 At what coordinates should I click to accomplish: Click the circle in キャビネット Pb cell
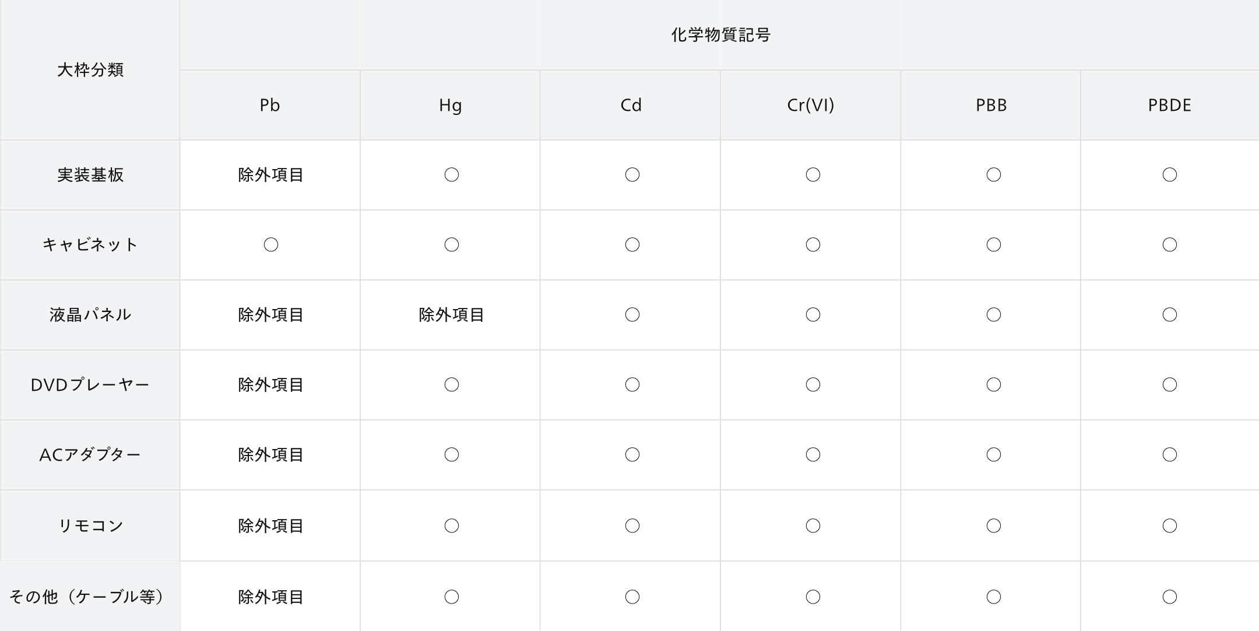[x=271, y=245]
